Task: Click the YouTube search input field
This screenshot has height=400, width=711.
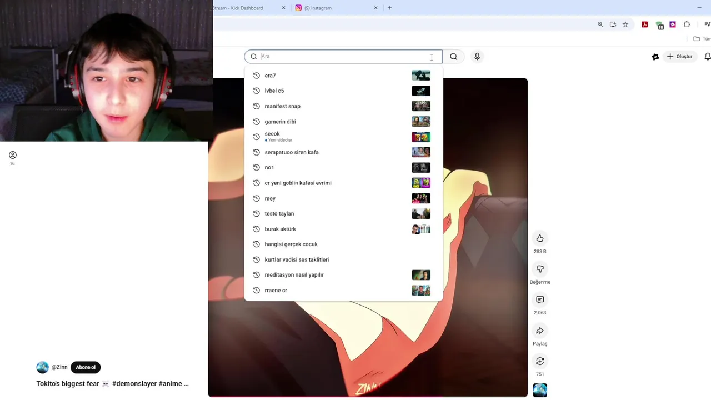Action: click(x=343, y=56)
